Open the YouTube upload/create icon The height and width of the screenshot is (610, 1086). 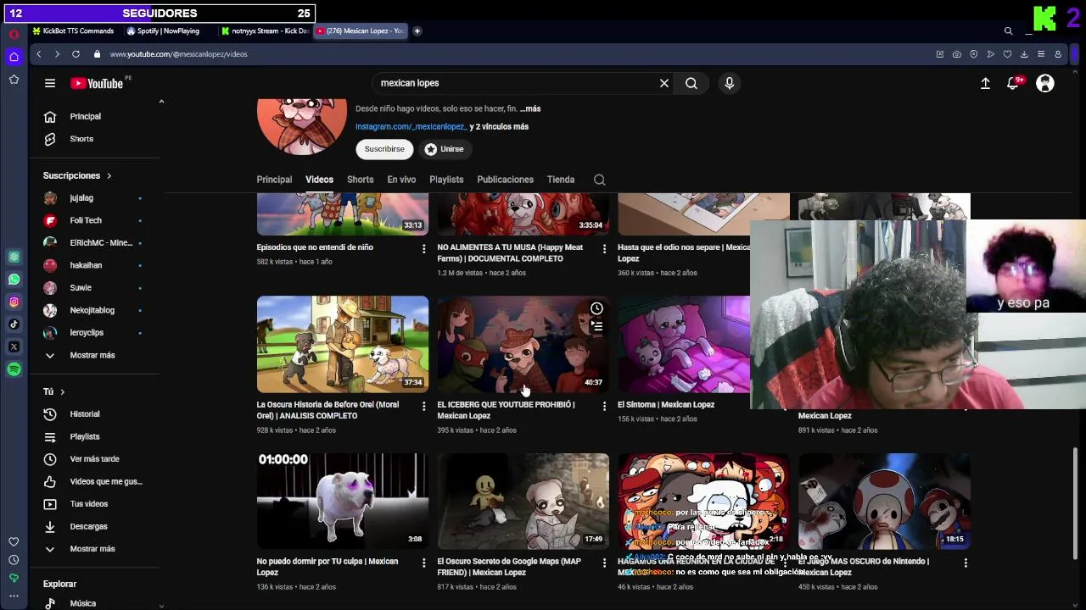point(985,83)
